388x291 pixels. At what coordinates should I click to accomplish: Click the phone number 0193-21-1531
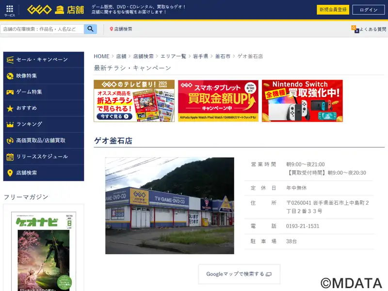[303, 226]
